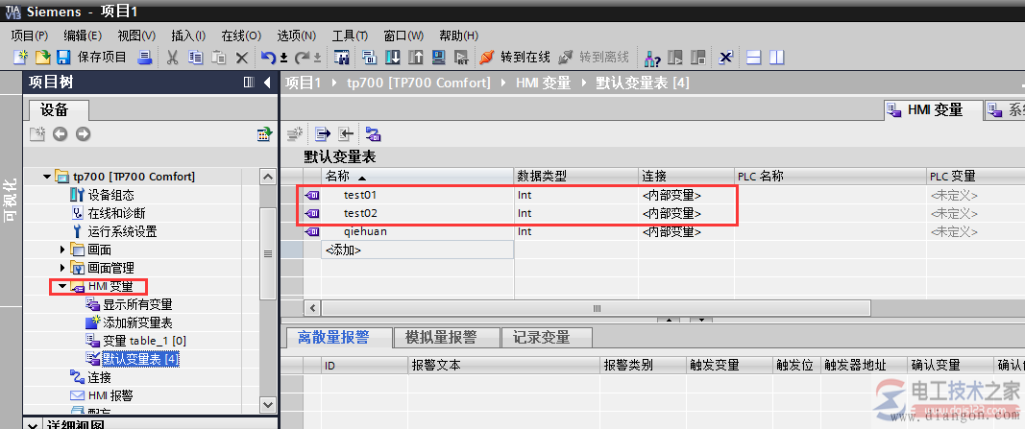Collapse the HMI 变量 folder

click(x=62, y=286)
